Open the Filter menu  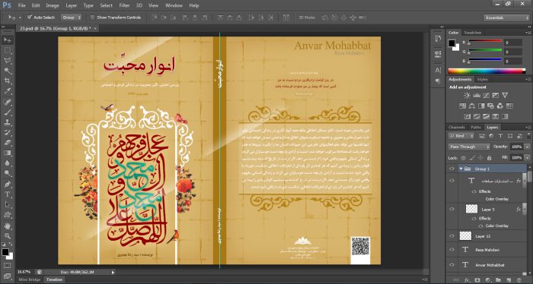click(124, 5)
